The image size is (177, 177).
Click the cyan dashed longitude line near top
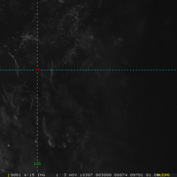click(37, 12)
